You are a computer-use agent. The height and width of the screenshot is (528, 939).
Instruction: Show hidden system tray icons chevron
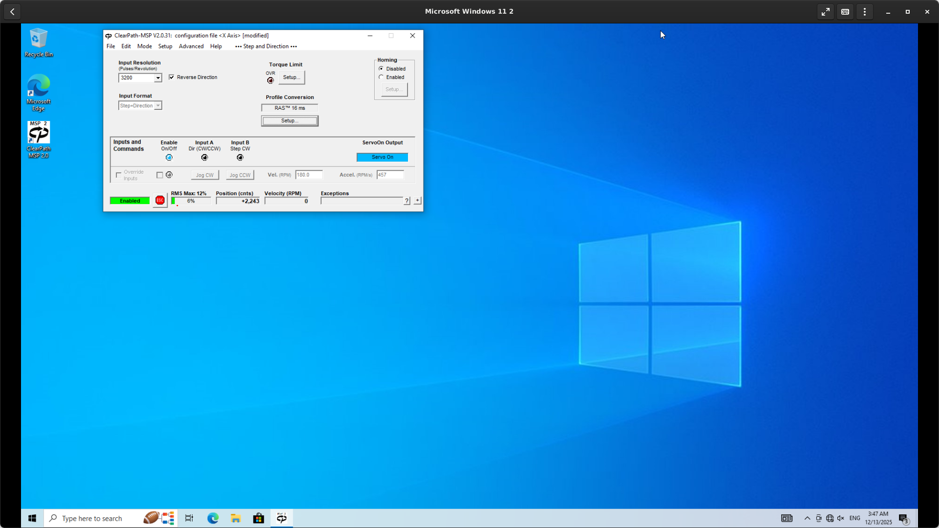click(x=807, y=518)
